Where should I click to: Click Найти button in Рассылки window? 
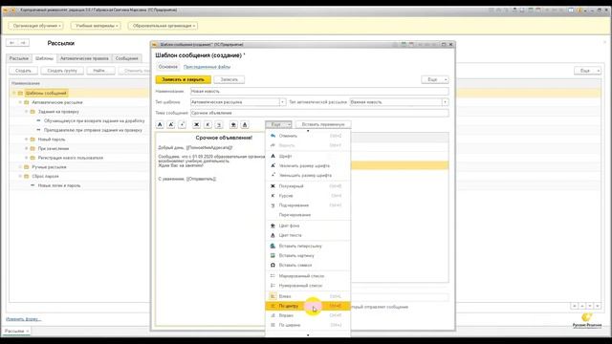pyautogui.click(x=100, y=71)
